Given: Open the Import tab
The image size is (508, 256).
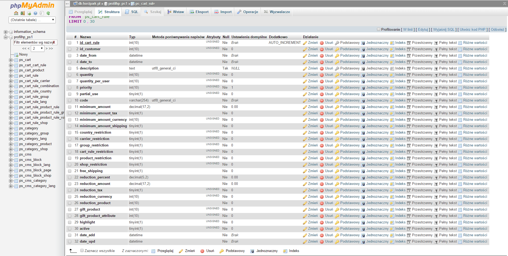Looking at the screenshot, I should [x=223, y=12].
